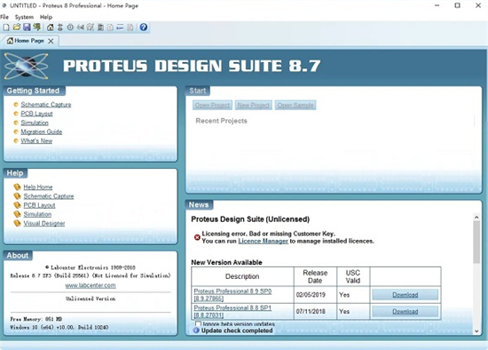Click the Project Notes toolbar icon
The image size is (488, 350).
[x=130, y=28]
